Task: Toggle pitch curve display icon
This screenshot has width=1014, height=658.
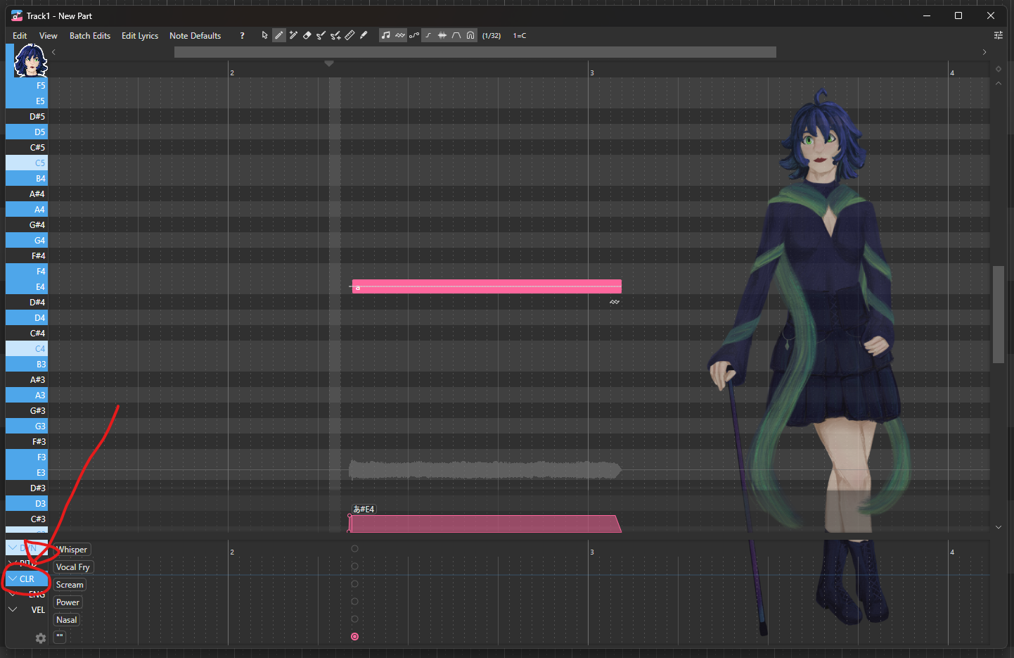Action: pyautogui.click(x=414, y=35)
